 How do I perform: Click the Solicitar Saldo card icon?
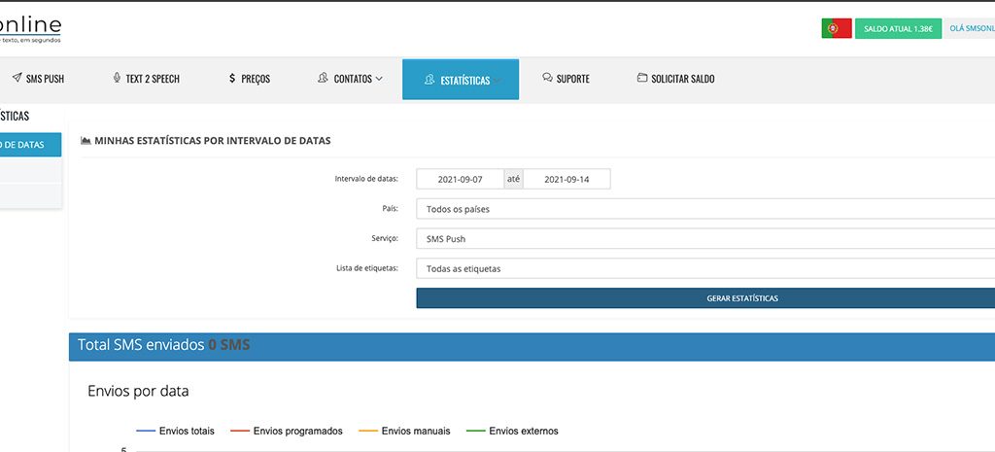coord(641,79)
